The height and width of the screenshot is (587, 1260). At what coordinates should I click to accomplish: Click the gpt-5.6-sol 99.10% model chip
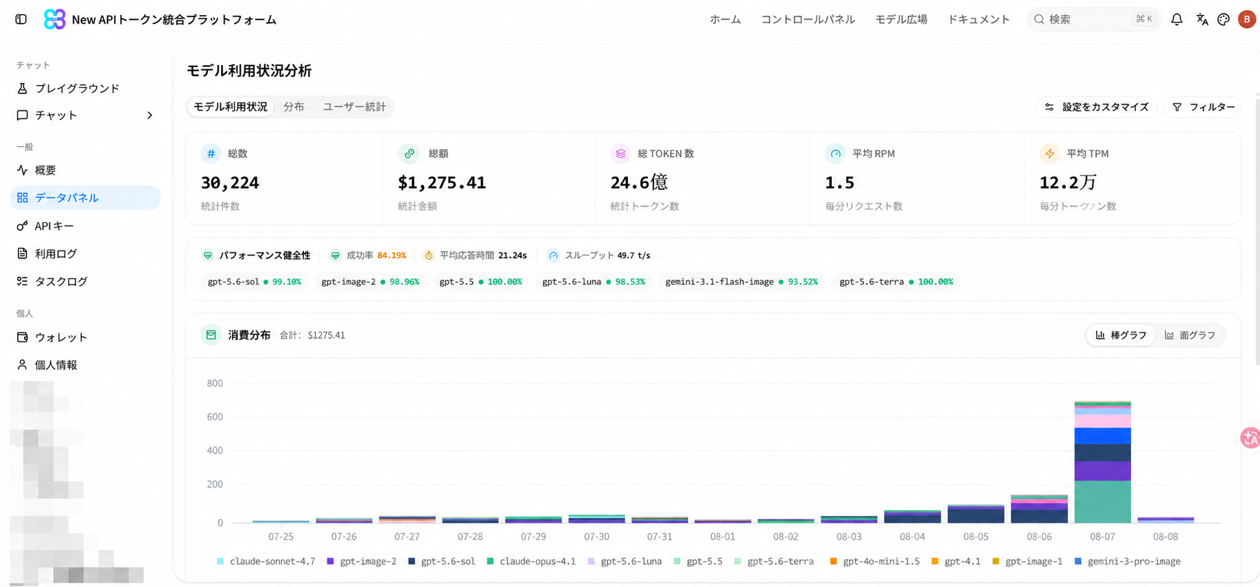coord(254,282)
